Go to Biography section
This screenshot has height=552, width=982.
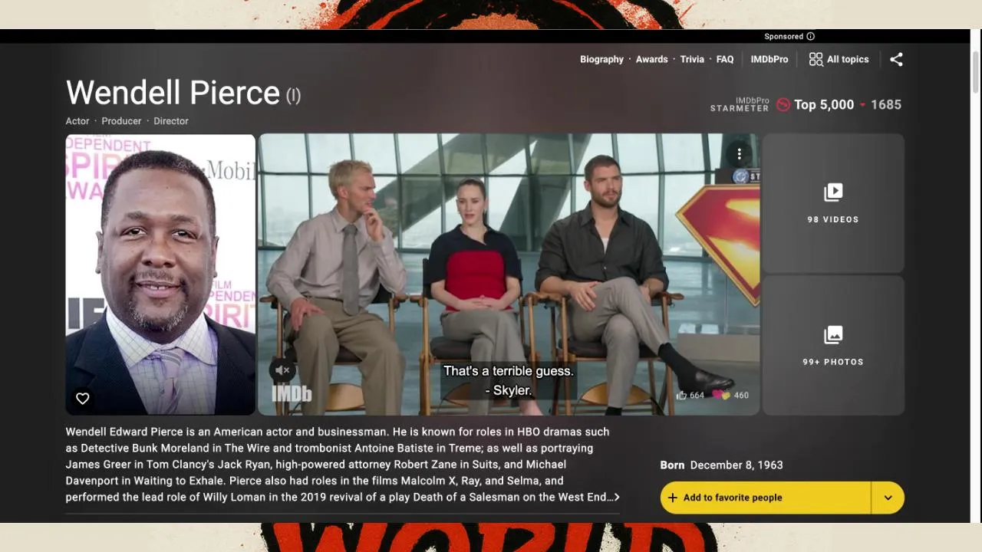tap(601, 59)
